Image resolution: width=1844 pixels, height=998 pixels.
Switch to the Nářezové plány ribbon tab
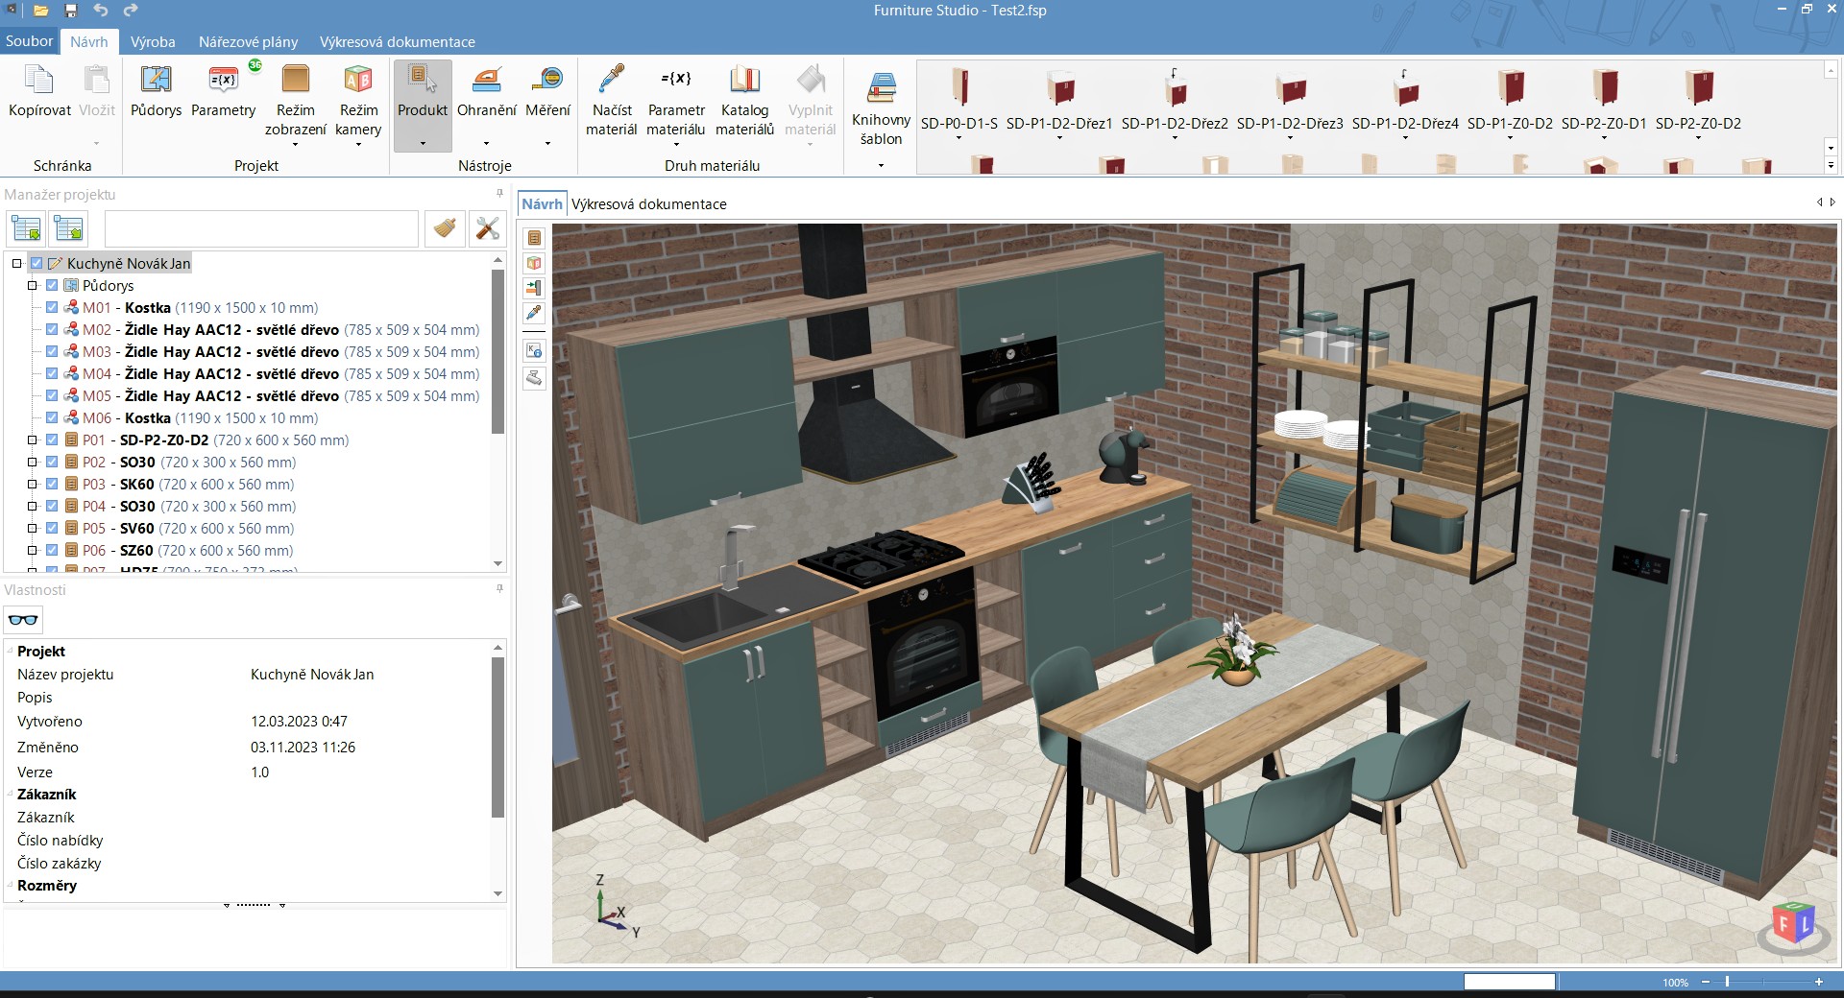(248, 41)
